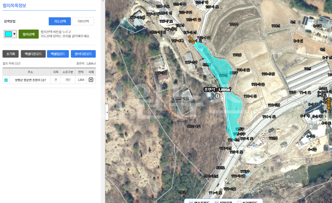Switch to 지번선택 tab

point(83,21)
